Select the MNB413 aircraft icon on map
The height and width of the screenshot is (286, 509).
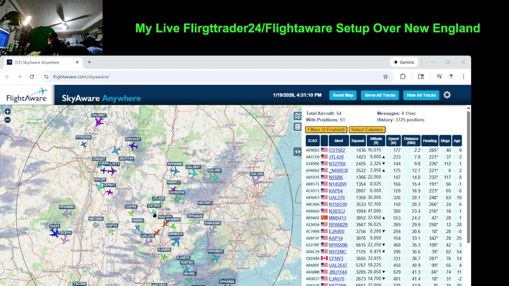click(175, 241)
